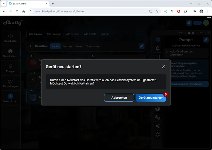Click the pencil edit icon beside Pumpe
This screenshot has height=150, width=212.
[x=206, y=40]
